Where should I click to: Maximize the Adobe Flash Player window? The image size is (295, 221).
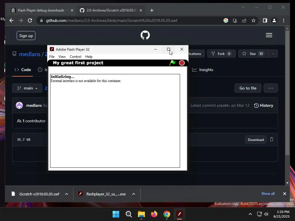point(169,49)
